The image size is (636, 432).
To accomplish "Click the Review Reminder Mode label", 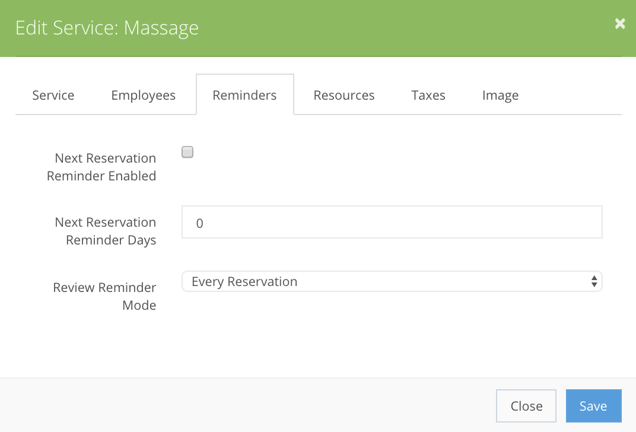I will point(104,296).
